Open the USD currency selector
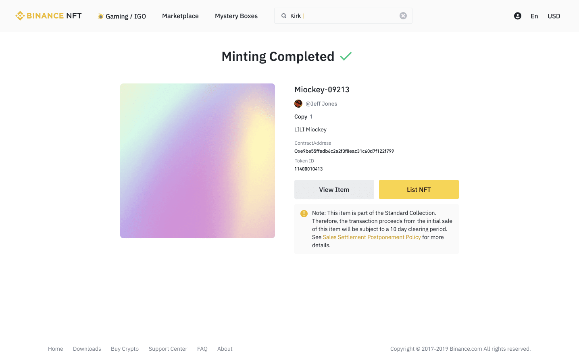 (554, 16)
